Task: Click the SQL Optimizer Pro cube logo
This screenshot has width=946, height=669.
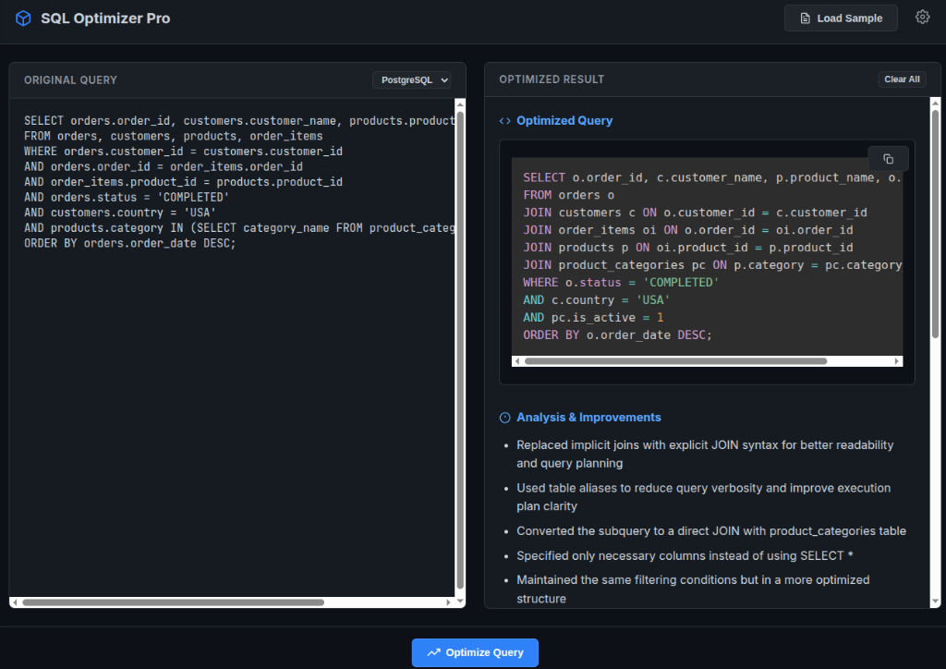Action: coord(23,18)
